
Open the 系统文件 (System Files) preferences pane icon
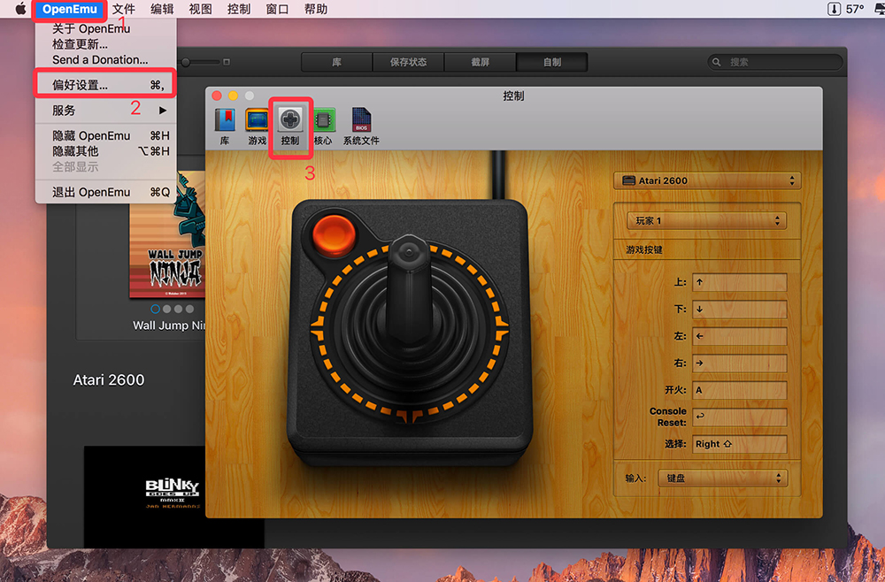(361, 126)
